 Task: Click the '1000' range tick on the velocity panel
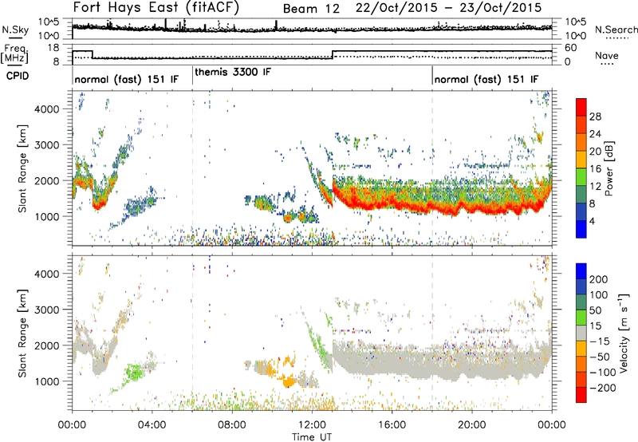coord(46,381)
